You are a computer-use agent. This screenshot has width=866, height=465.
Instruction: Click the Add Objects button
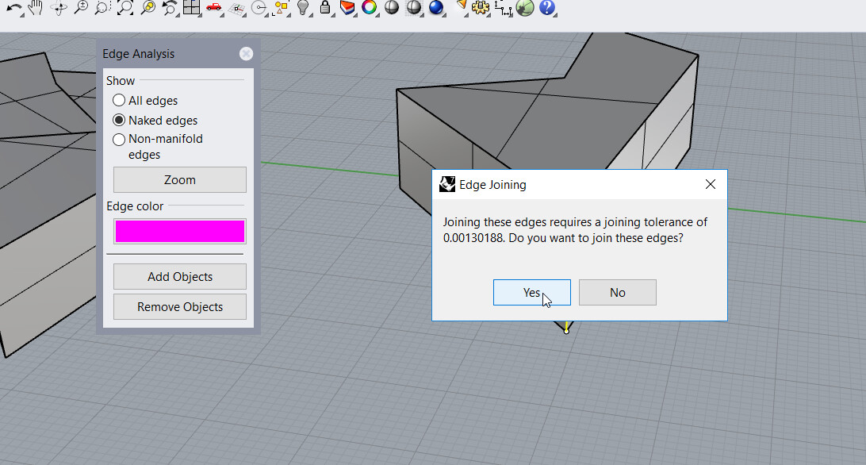click(180, 276)
